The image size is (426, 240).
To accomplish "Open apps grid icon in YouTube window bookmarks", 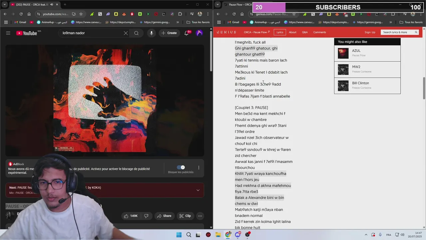I will [6, 22].
